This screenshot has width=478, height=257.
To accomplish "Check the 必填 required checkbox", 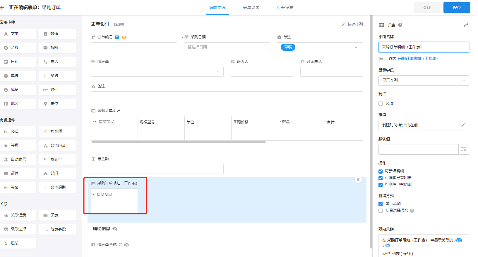I will point(381,104).
